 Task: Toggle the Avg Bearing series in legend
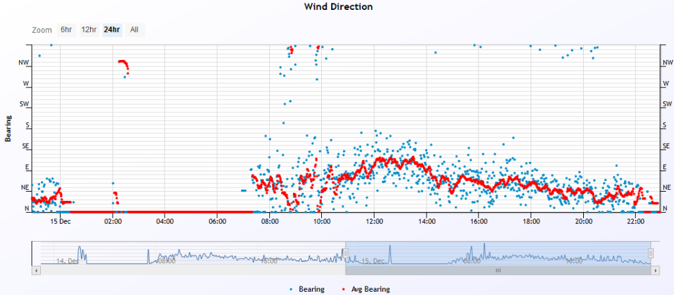click(367, 290)
